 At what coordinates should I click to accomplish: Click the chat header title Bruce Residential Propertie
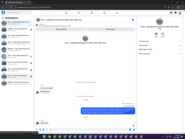[x=61, y=20]
